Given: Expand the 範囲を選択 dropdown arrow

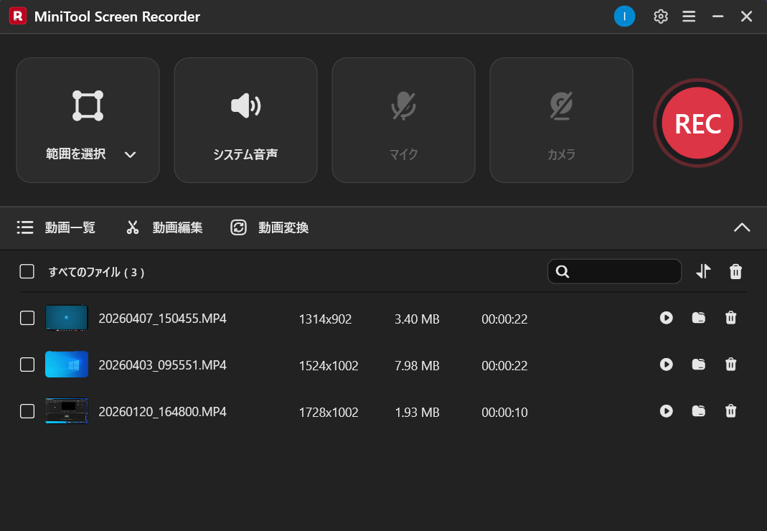Looking at the screenshot, I should point(130,155).
